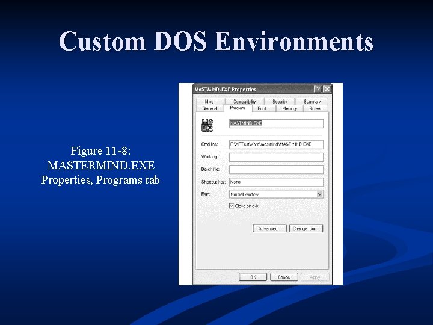433x325 pixels.
Task: Open the Font tab
Action: (x=262, y=108)
